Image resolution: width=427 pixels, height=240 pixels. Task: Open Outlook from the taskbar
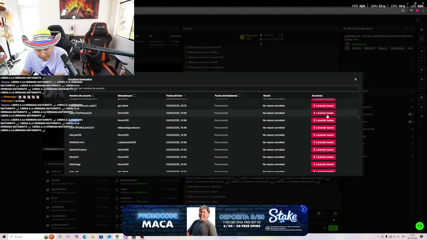coord(109,237)
